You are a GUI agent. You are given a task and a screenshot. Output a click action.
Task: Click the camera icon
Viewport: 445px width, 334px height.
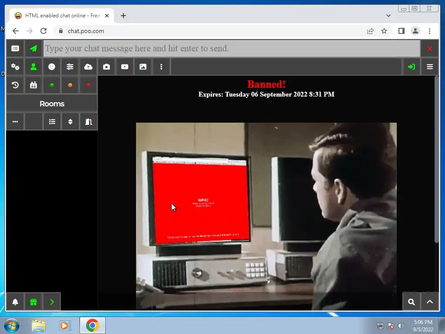click(x=106, y=67)
